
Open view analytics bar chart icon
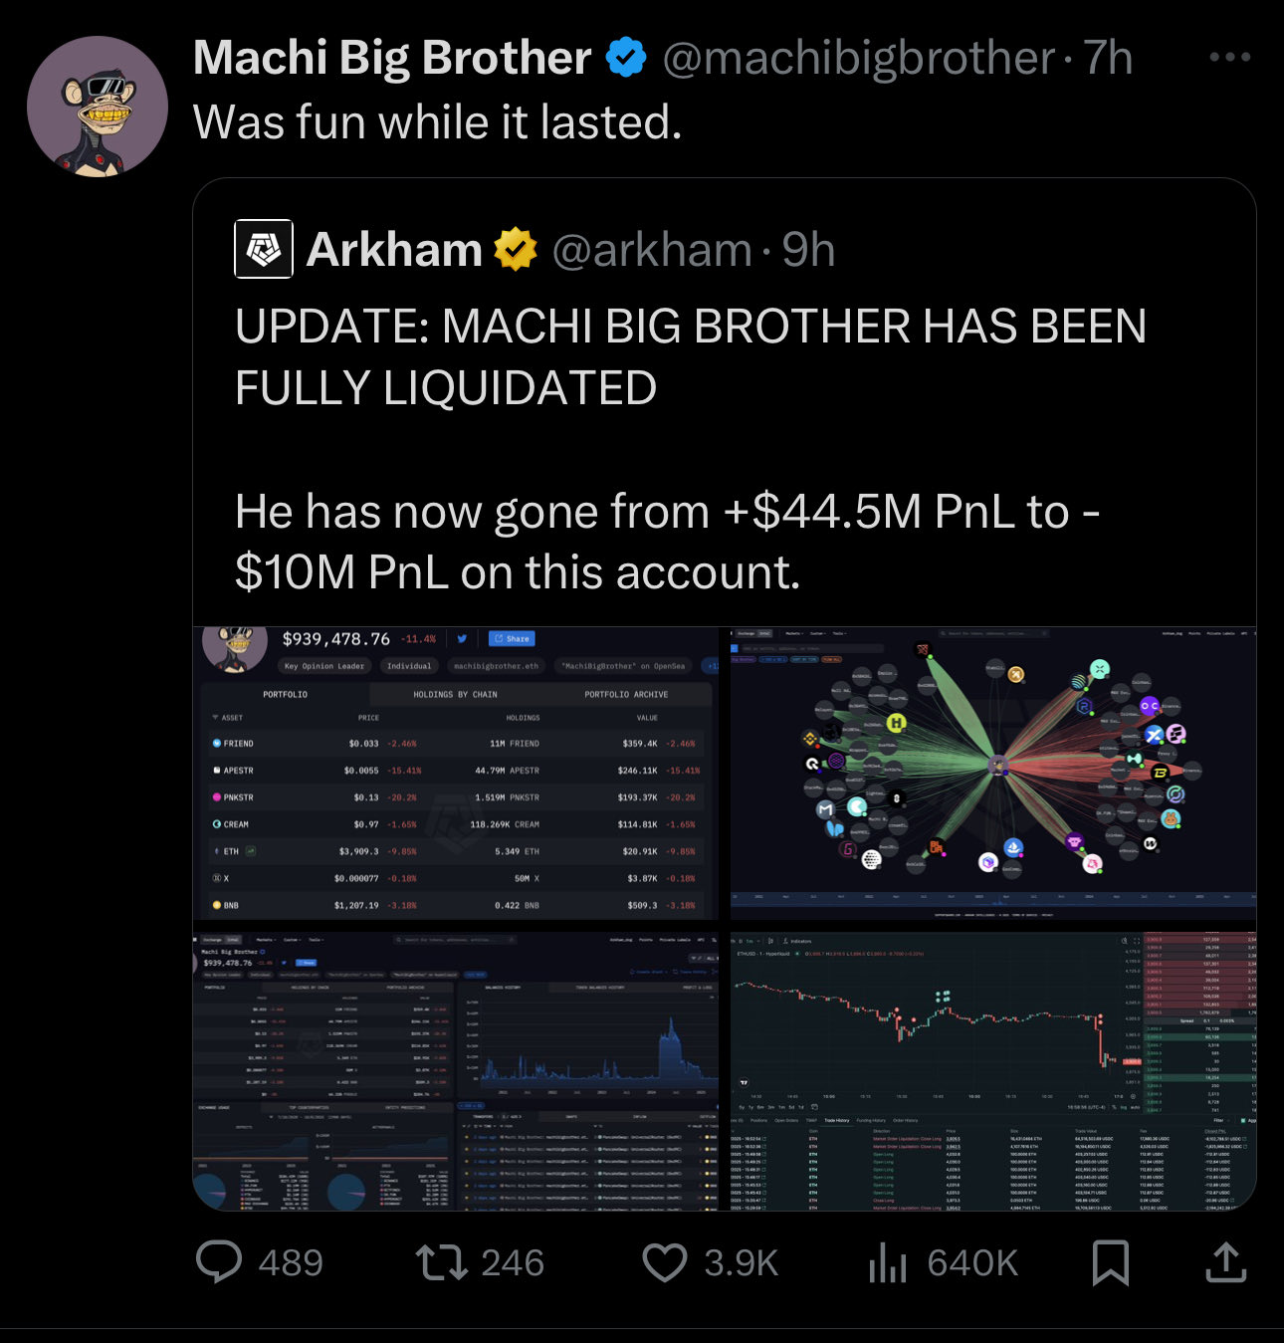click(887, 1261)
